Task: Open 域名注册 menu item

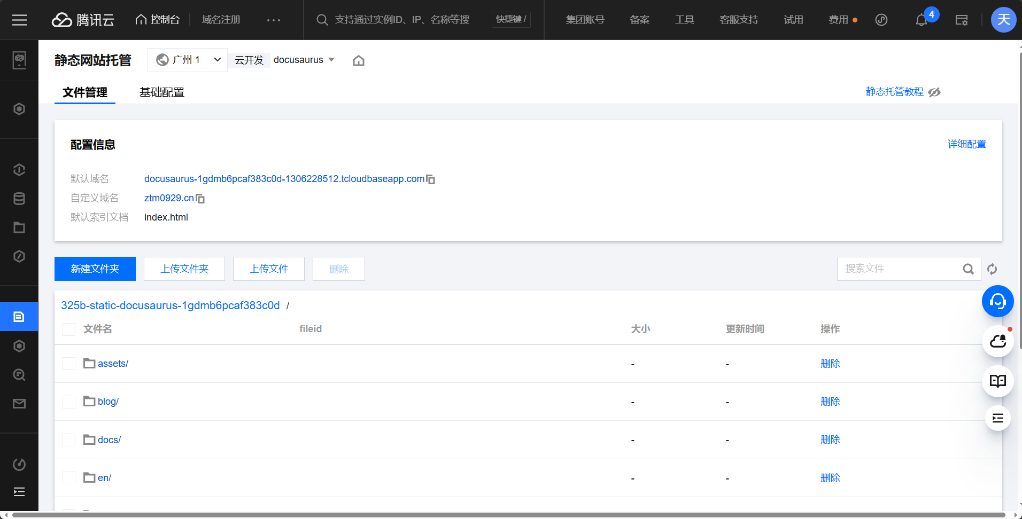Action: click(x=221, y=20)
